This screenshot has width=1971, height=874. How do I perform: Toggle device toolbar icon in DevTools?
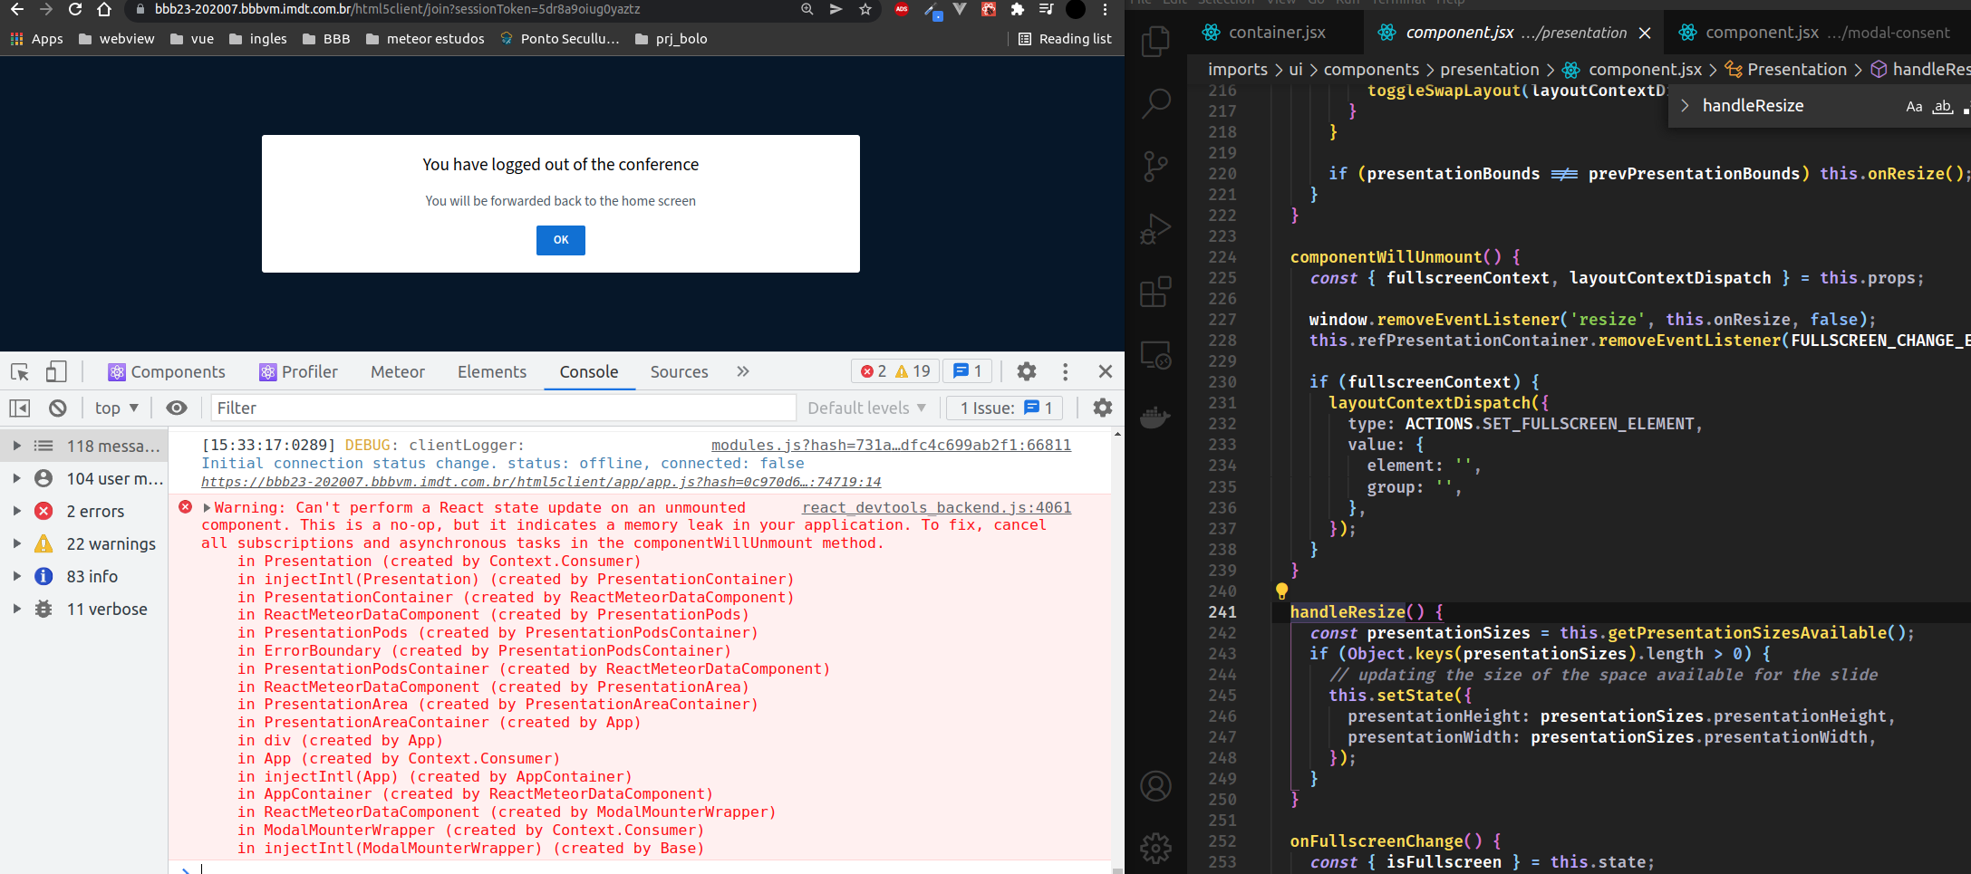[56, 372]
